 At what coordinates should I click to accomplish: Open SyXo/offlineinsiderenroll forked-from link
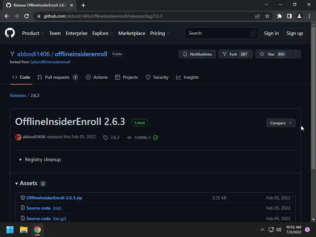click(50, 62)
